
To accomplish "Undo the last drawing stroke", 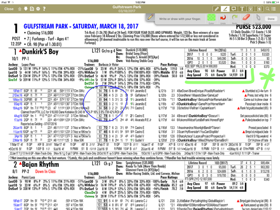I will (223, 17).
